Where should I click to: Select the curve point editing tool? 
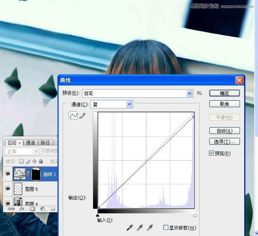pos(73,116)
